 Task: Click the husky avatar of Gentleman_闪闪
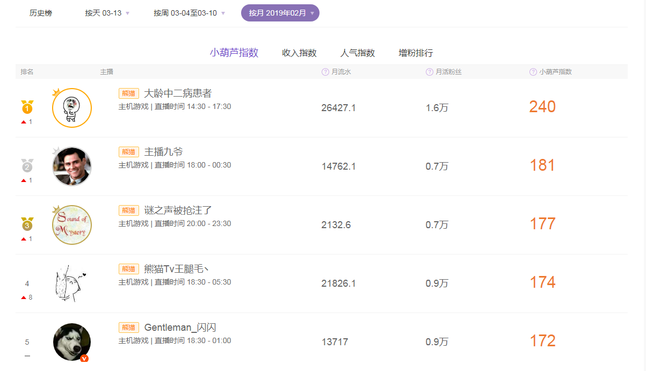point(71,341)
